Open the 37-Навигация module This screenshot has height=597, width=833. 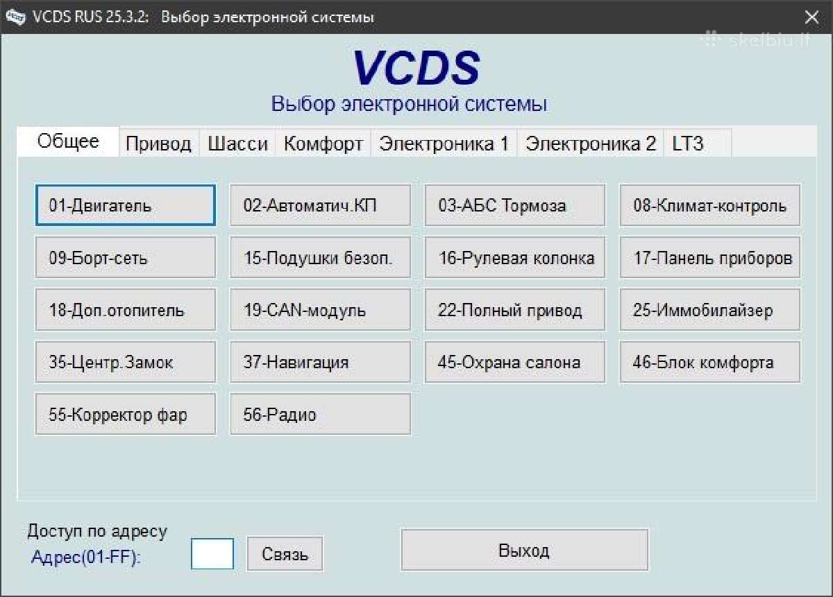[x=320, y=362]
